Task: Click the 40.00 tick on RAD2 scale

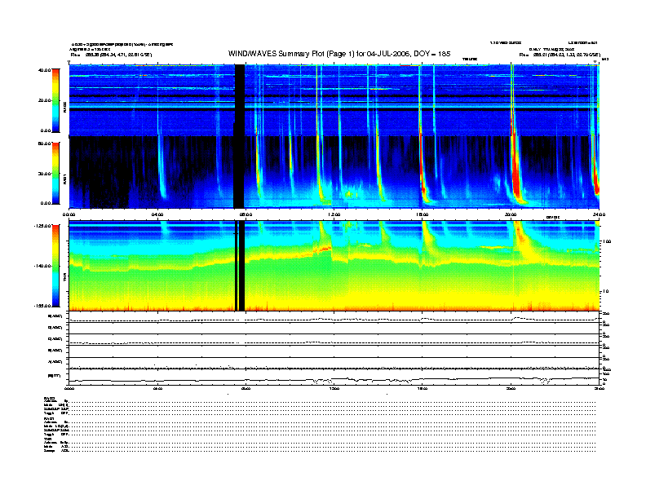Action: (x=44, y=70)
